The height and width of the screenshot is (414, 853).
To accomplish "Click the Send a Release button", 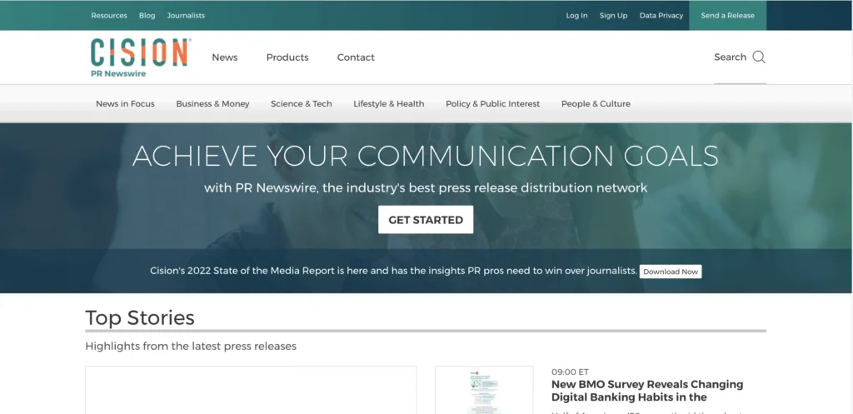I will pyautogui.click(x=727, y=15).
